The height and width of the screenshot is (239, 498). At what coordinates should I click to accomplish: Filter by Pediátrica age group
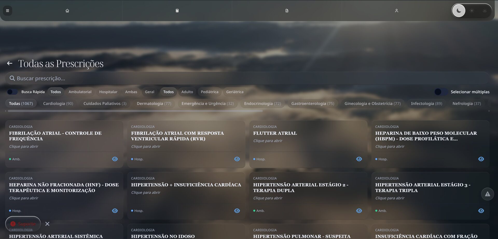209,92
